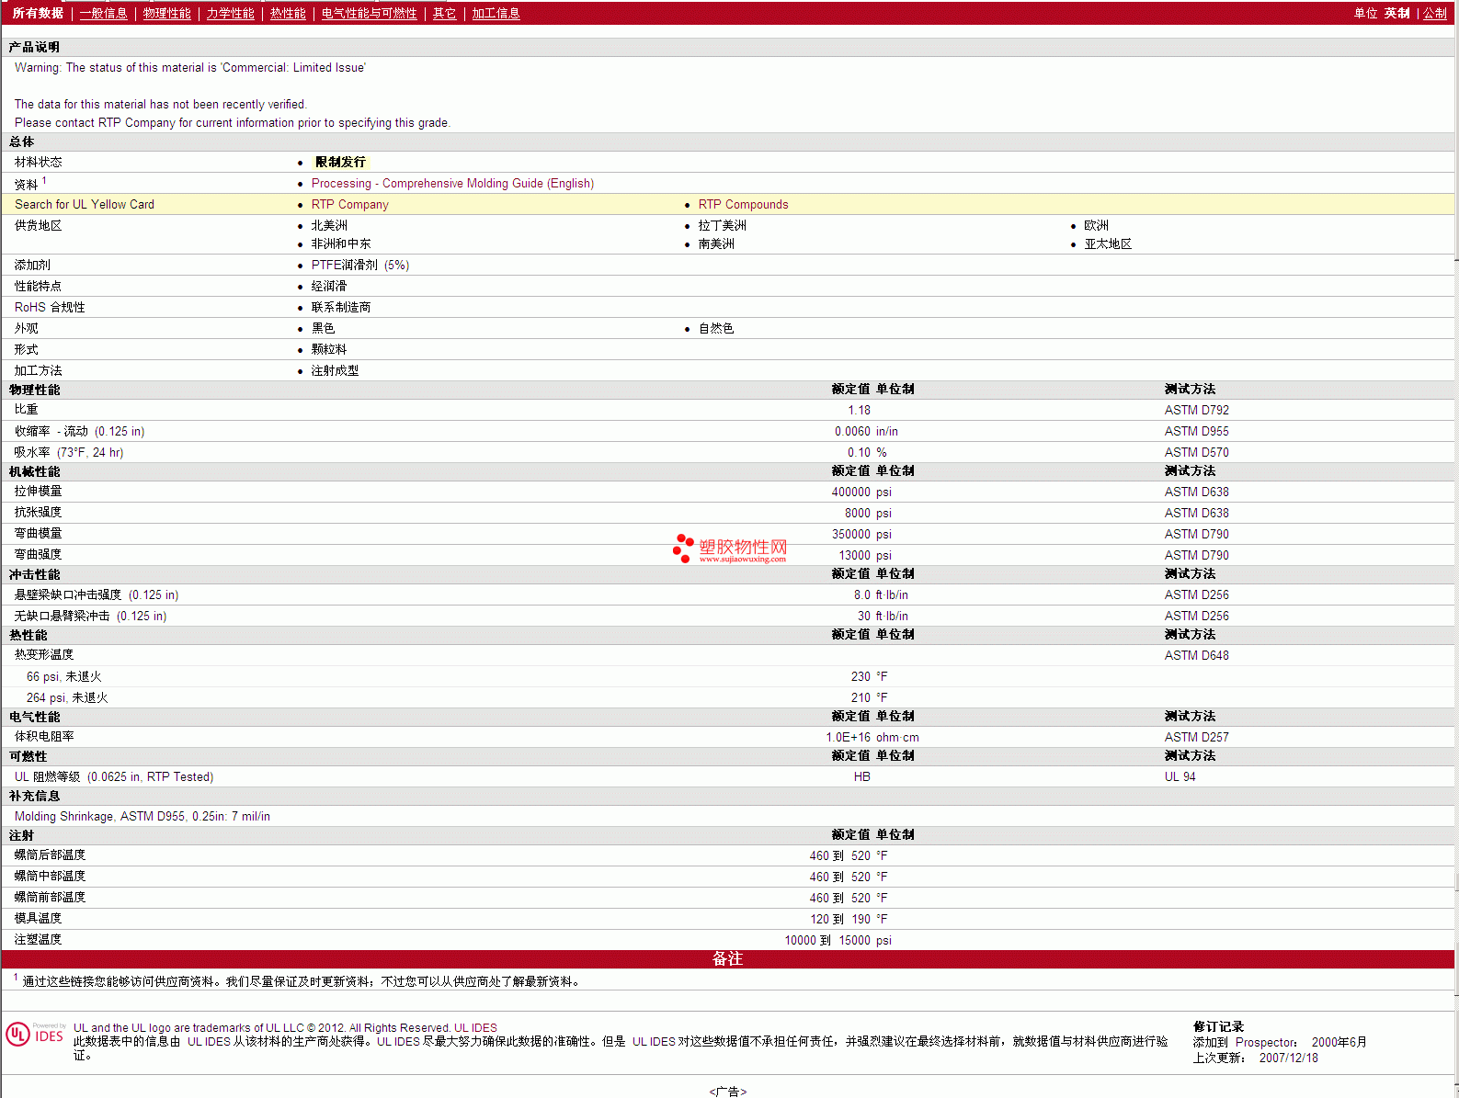
Task: Open the 热性能 tab
Action: coord(288,13)
